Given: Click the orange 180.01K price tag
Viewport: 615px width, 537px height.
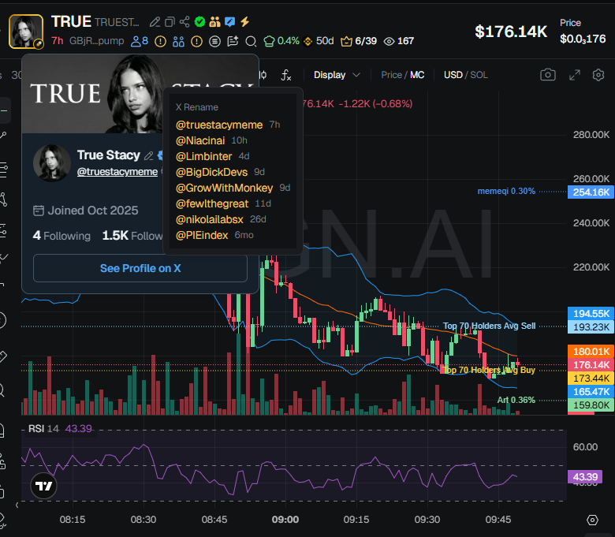Looking at the screenshot, I should point(591,351).
